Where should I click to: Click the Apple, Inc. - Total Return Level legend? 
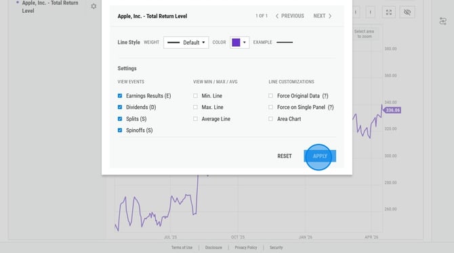click(x=50, y=7)
